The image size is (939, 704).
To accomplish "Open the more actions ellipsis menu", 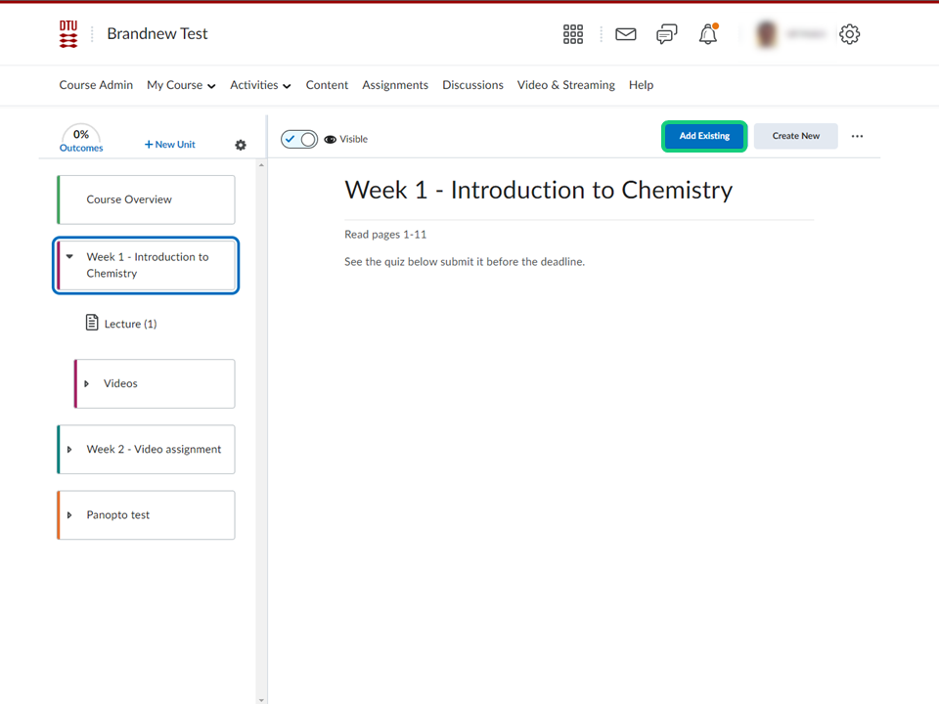I will 857,137.
